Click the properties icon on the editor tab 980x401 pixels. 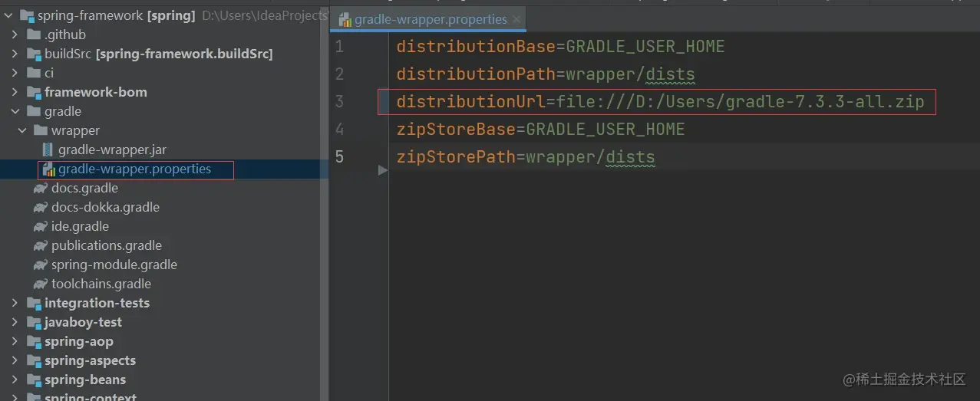(x=345, y=20)
